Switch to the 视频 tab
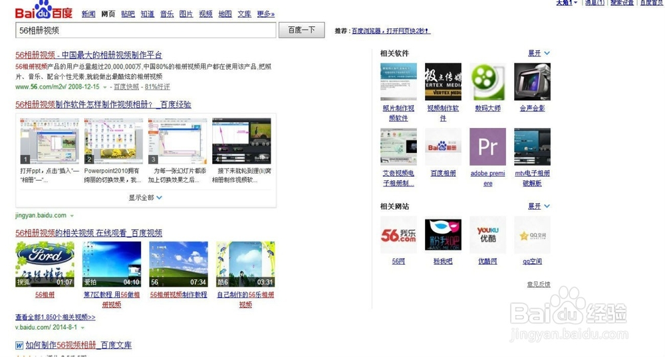Viewport: 665px width, 357px height. point(205,14)
